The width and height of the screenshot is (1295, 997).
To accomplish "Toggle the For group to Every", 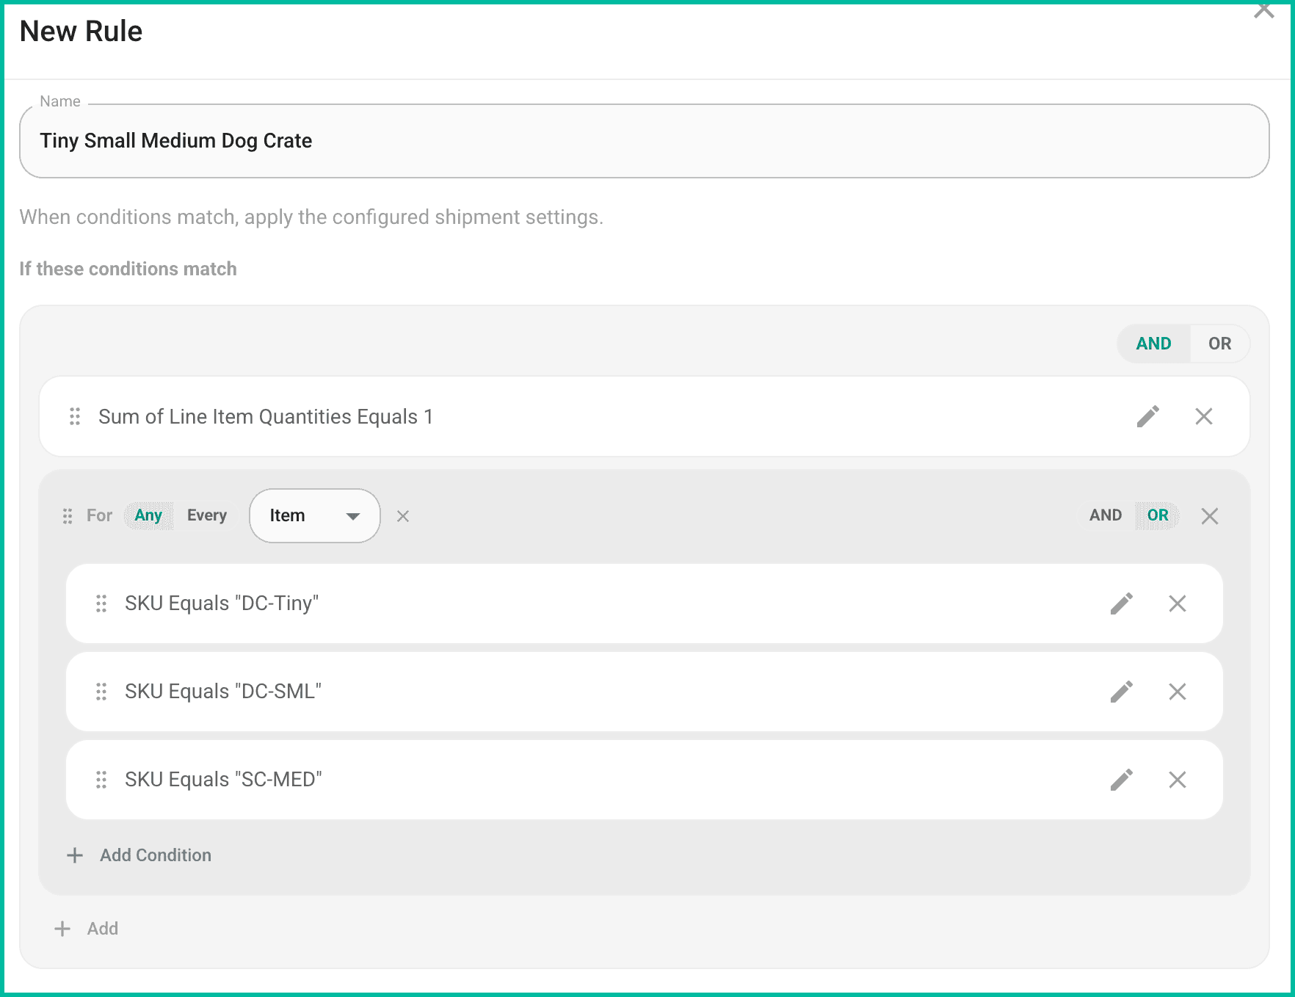I will point(207,515).
